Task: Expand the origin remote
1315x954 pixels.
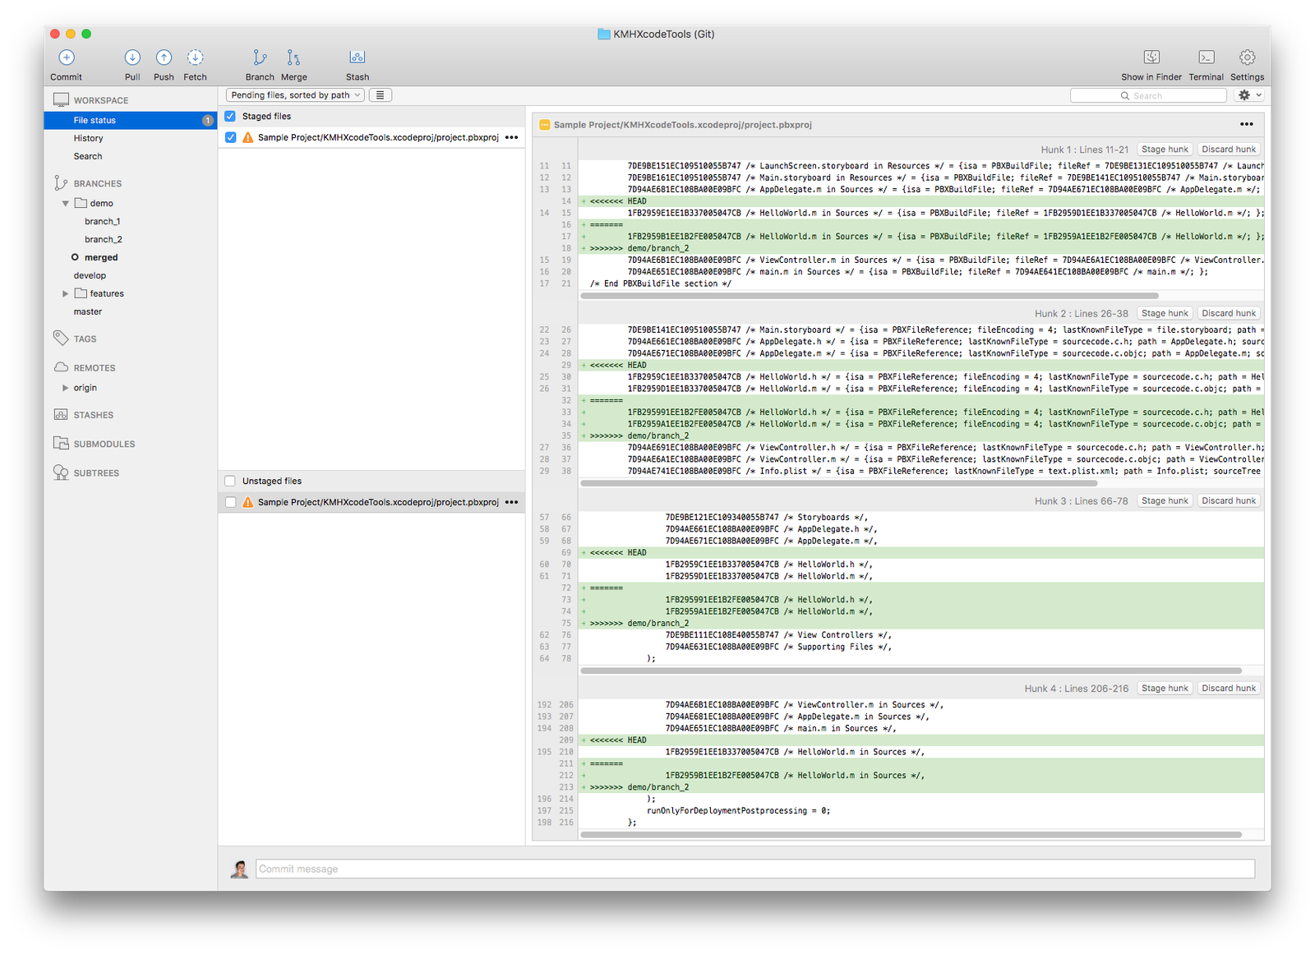Action: 66,388
